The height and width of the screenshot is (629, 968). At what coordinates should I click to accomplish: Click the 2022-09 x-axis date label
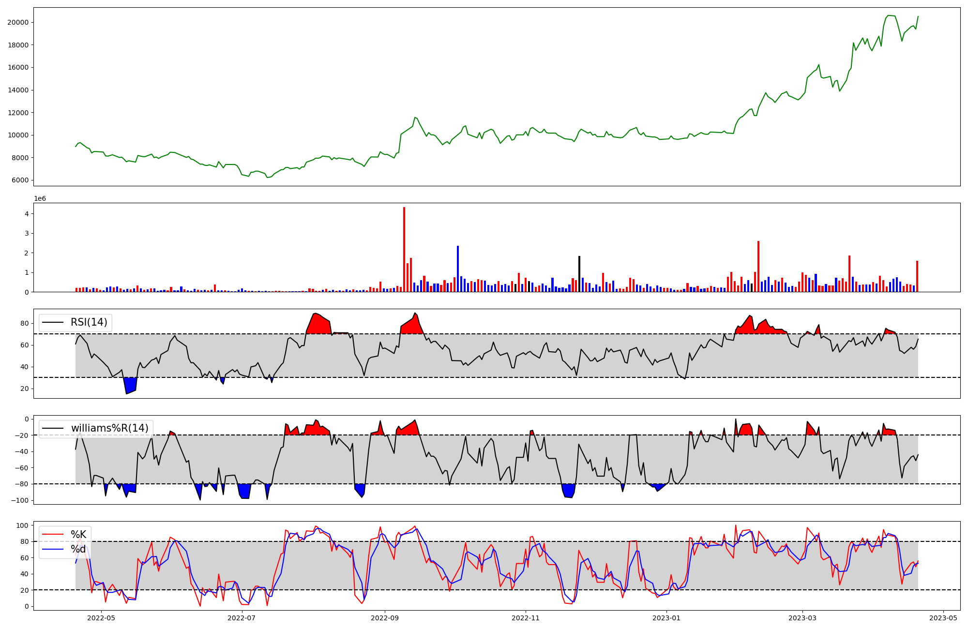(x=385, y=618)
